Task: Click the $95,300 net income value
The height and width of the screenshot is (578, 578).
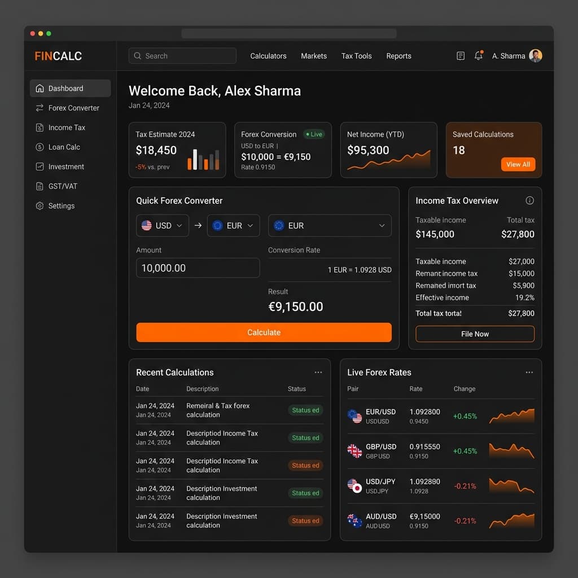Action: click(x=368, y=150)
